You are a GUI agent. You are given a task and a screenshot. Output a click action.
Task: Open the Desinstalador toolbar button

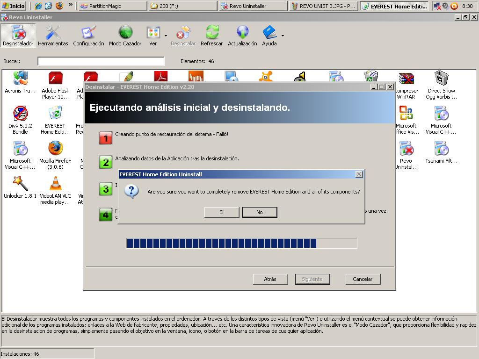pos(18,36)
